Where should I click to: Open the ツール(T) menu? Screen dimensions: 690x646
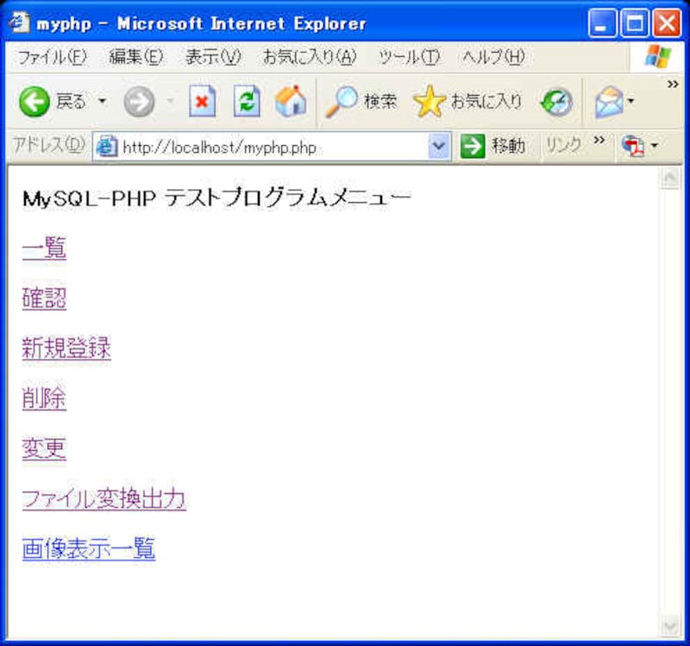point(409,57)
